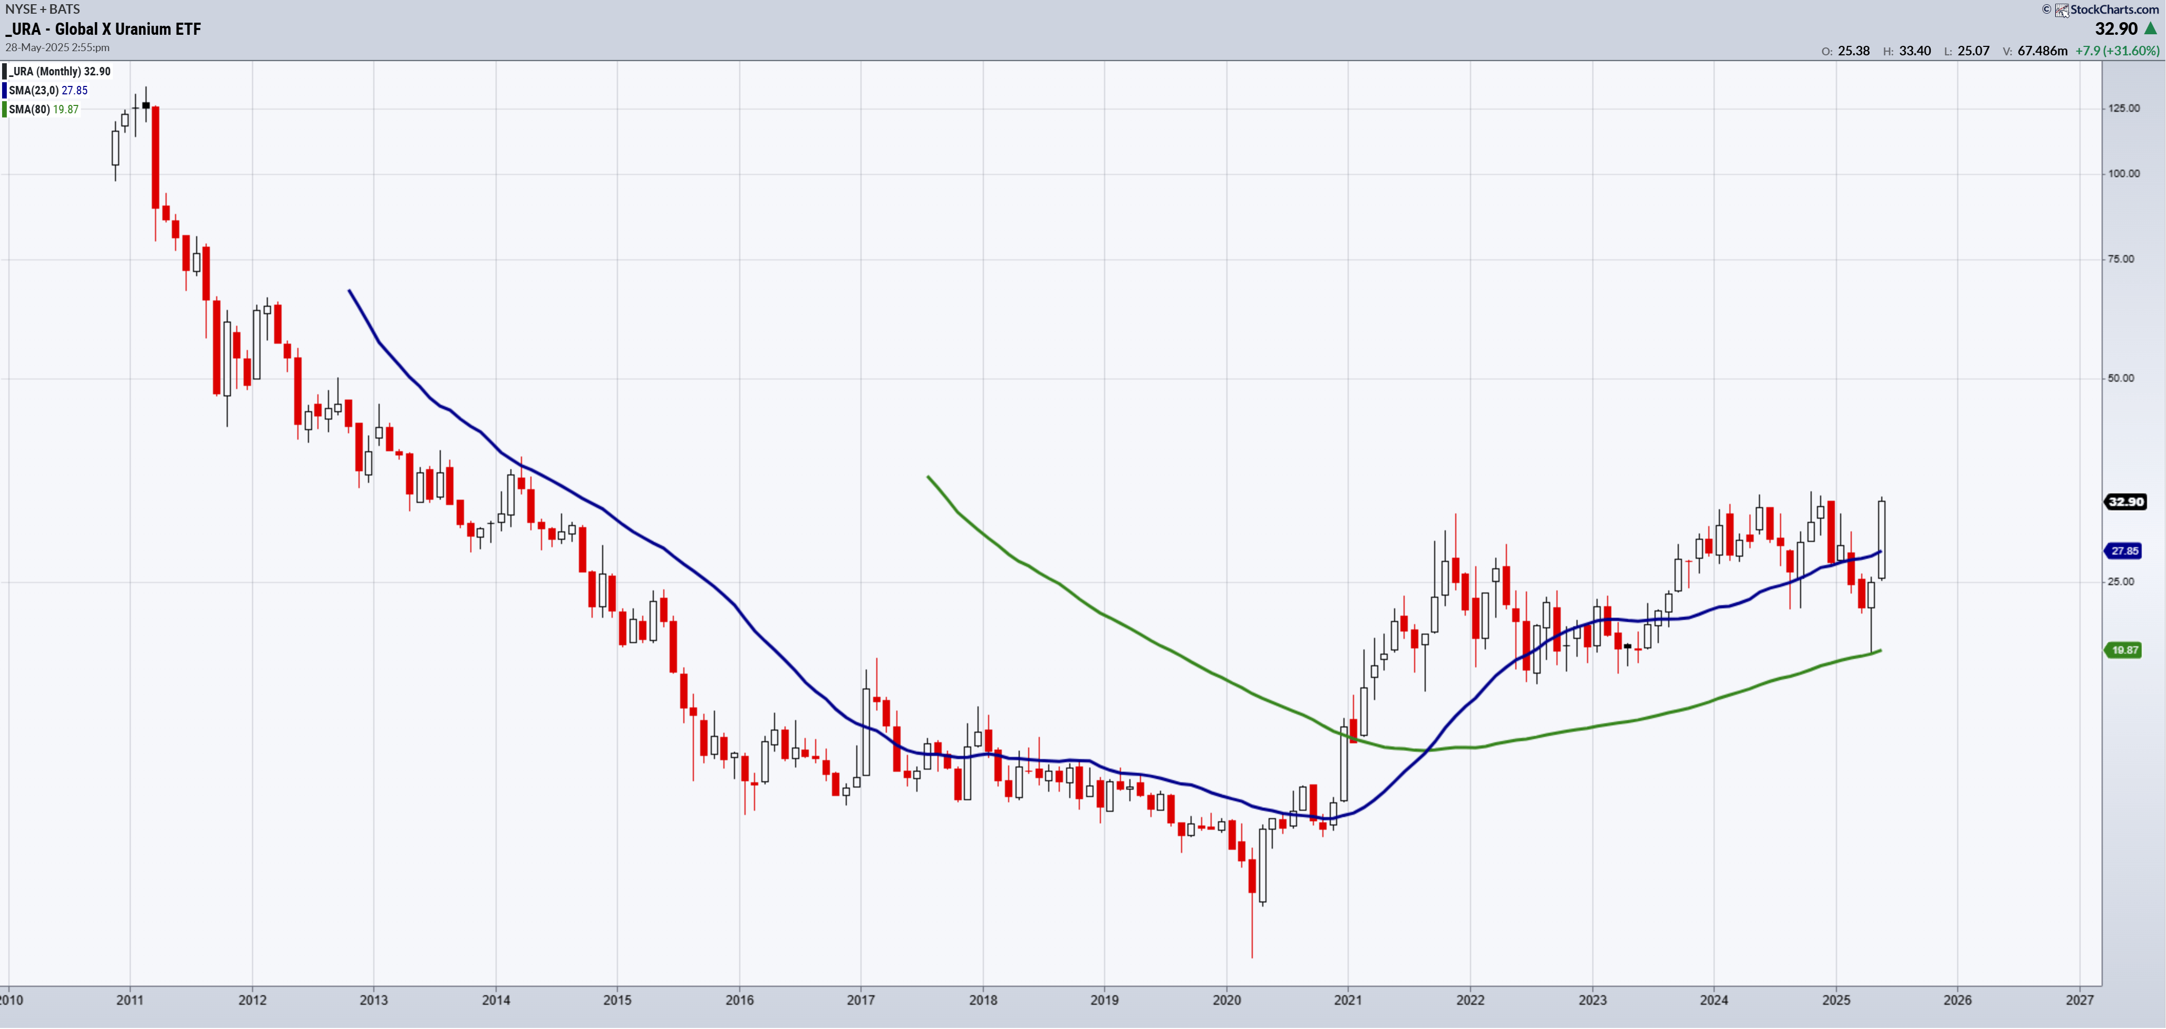Click the black 32.90 price tag on axis

(x=2125, y=502)
